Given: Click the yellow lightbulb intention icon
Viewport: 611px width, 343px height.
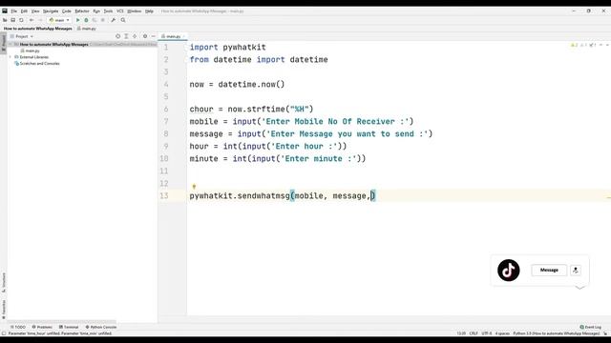Looking at the screenshot, I should point(194,187).
